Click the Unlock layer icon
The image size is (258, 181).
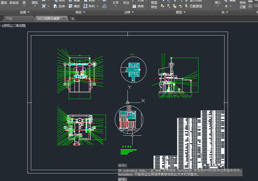click(x=181, y=6)
